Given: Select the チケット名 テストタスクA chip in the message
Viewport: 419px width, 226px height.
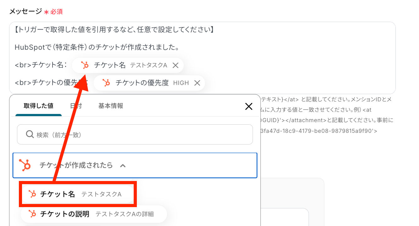Looking at the screenshot, I should click(x=126, y=65).
